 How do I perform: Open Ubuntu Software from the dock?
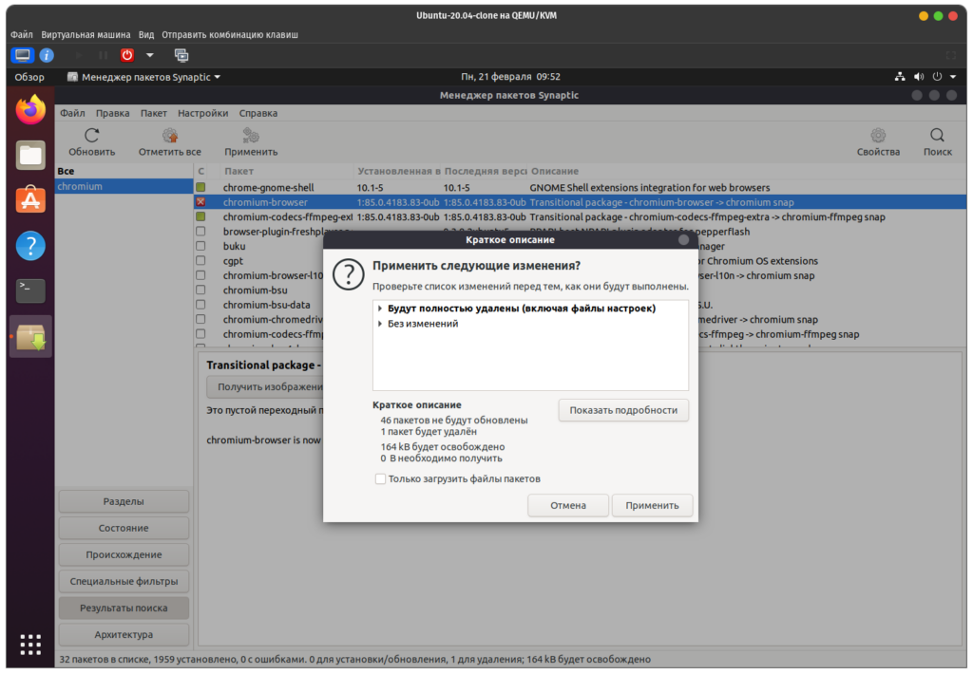tap(30, 200)
